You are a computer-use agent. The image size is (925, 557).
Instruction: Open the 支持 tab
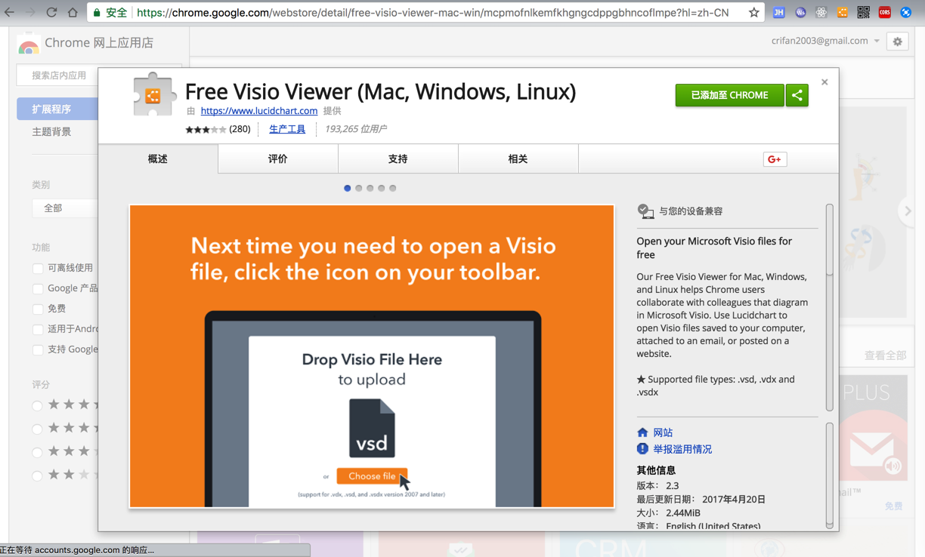click(398, 158)
